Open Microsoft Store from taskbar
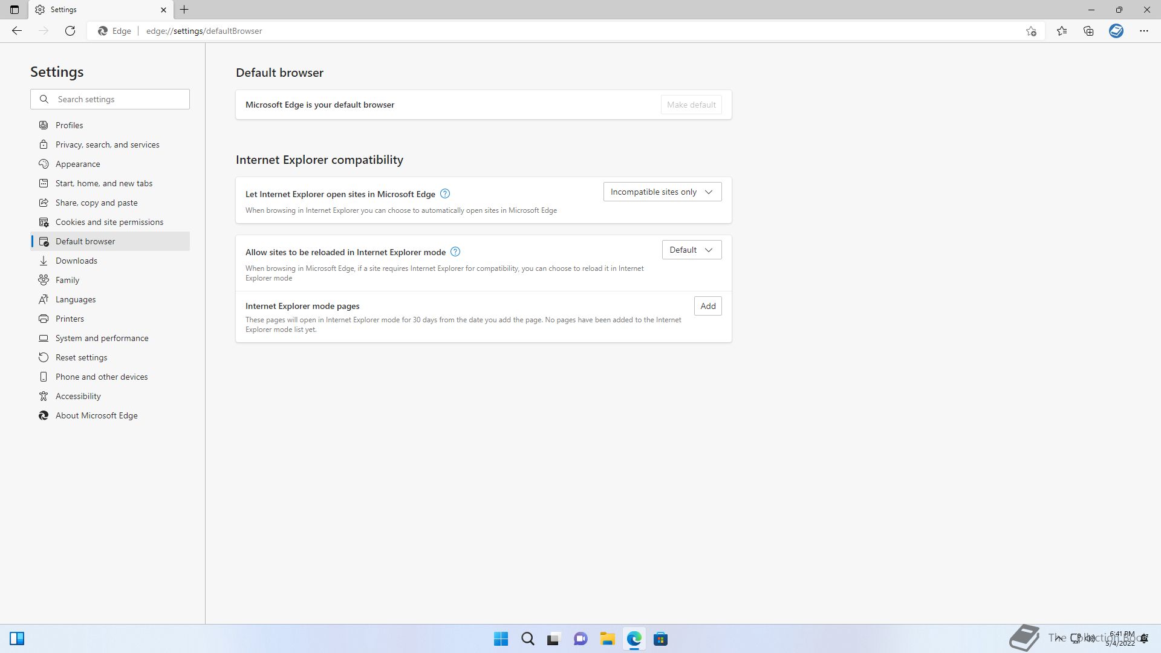Image resolution: width=1161 pixels, height=653 pixels. (660, 639)
